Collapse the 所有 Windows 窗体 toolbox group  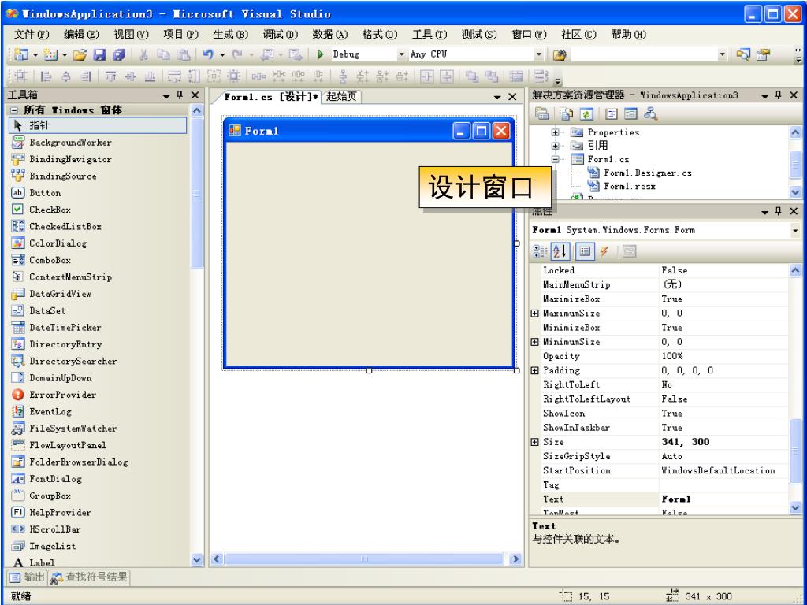coord(14,110)
